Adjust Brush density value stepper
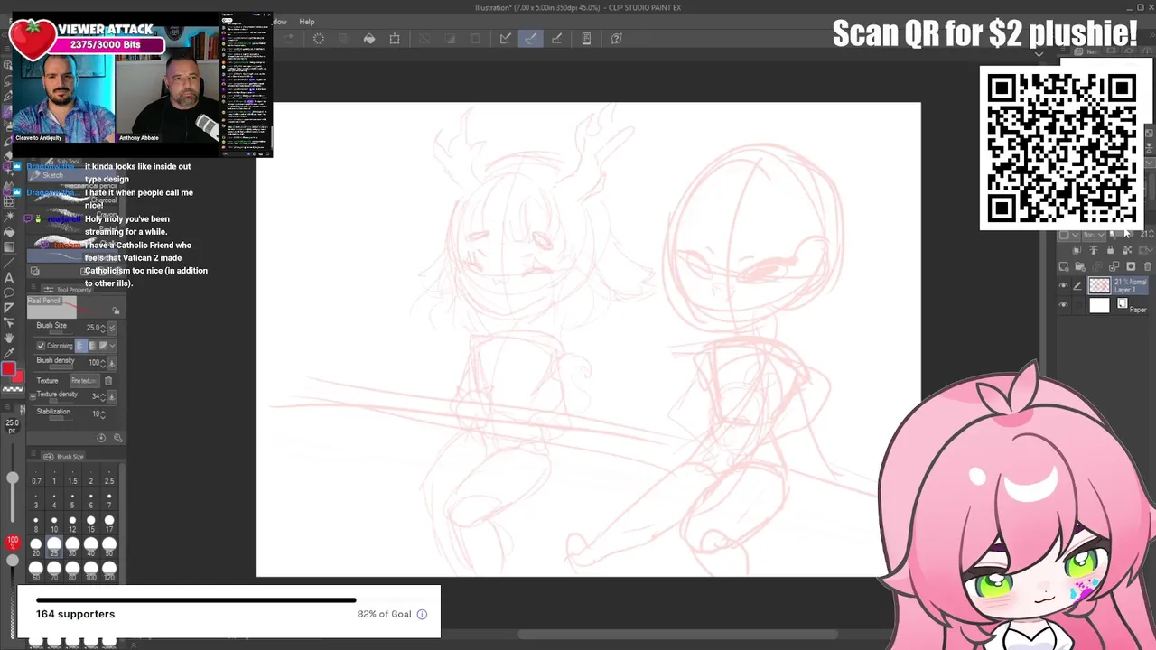This screenshot has width=1156, height=650. [x=103, y=362]
